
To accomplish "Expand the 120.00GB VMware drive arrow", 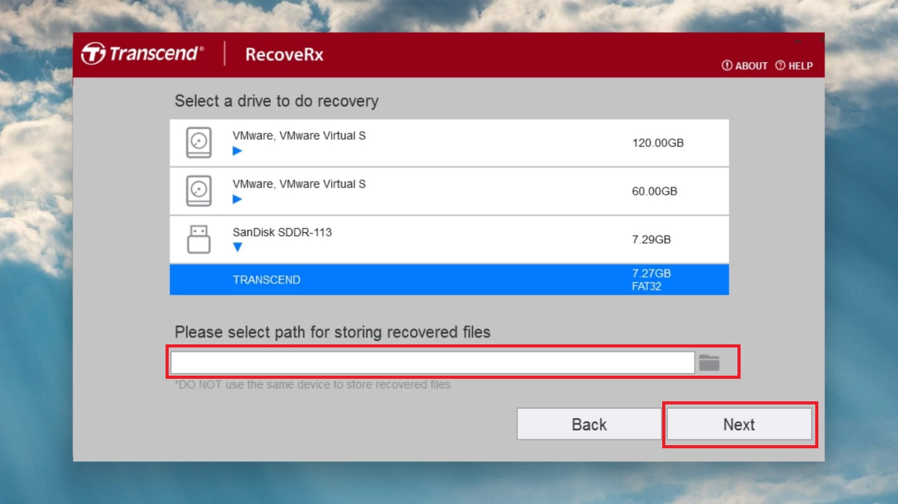I will 237,151.
